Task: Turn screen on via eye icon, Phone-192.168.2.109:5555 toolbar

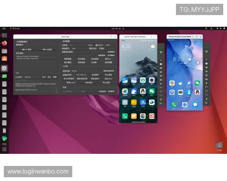Action: click(161, 68)
